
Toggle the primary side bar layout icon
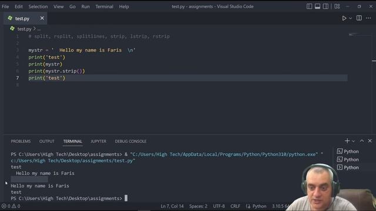pyautogui.click(x=310, y=6)
